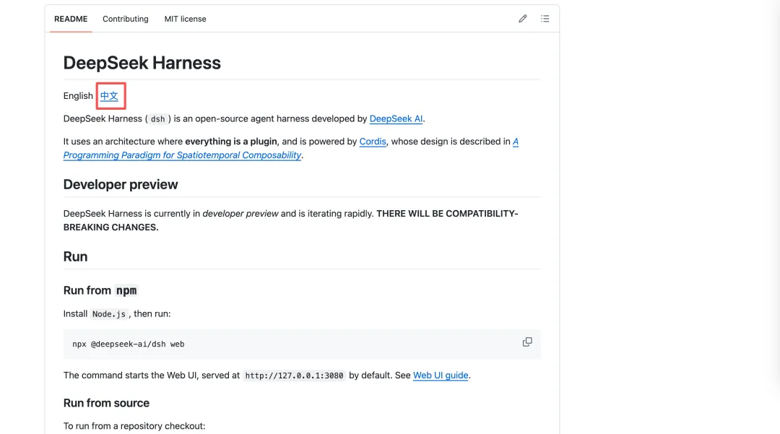Click the pencil edit README icon
Viewport: 780px width, 434px height.
pyautogui.click(x=522, y=19)
